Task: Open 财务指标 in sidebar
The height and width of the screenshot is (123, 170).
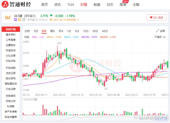Action: (11, 96)
